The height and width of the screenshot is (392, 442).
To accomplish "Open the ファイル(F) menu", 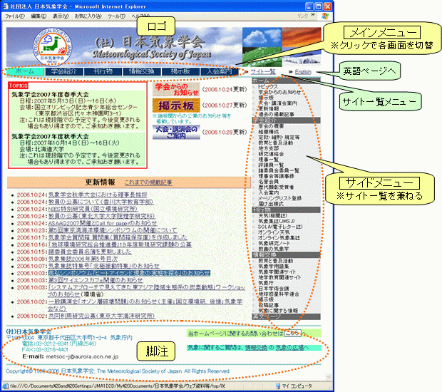I will tap(15, 16).
